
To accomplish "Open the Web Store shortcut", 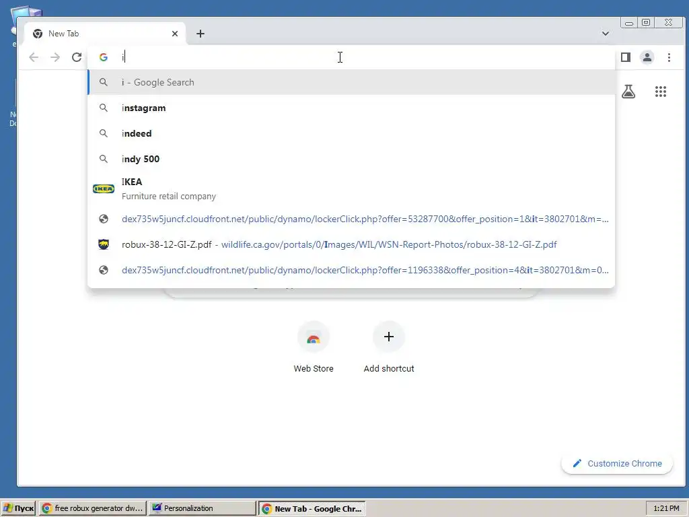I will 314,347.
